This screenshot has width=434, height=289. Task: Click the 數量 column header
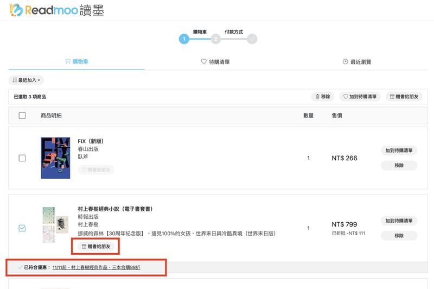[x=308, y=115]
